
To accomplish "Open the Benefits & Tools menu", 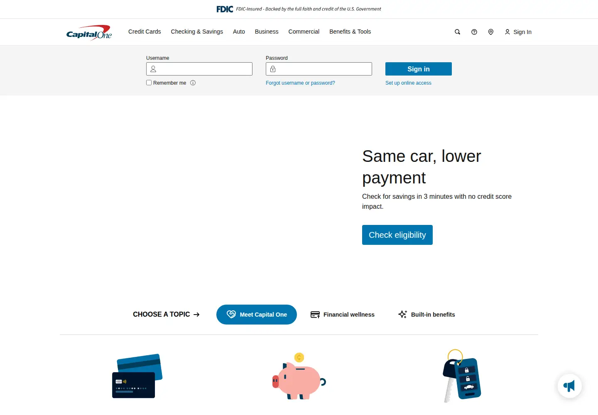I will (350, 32).
